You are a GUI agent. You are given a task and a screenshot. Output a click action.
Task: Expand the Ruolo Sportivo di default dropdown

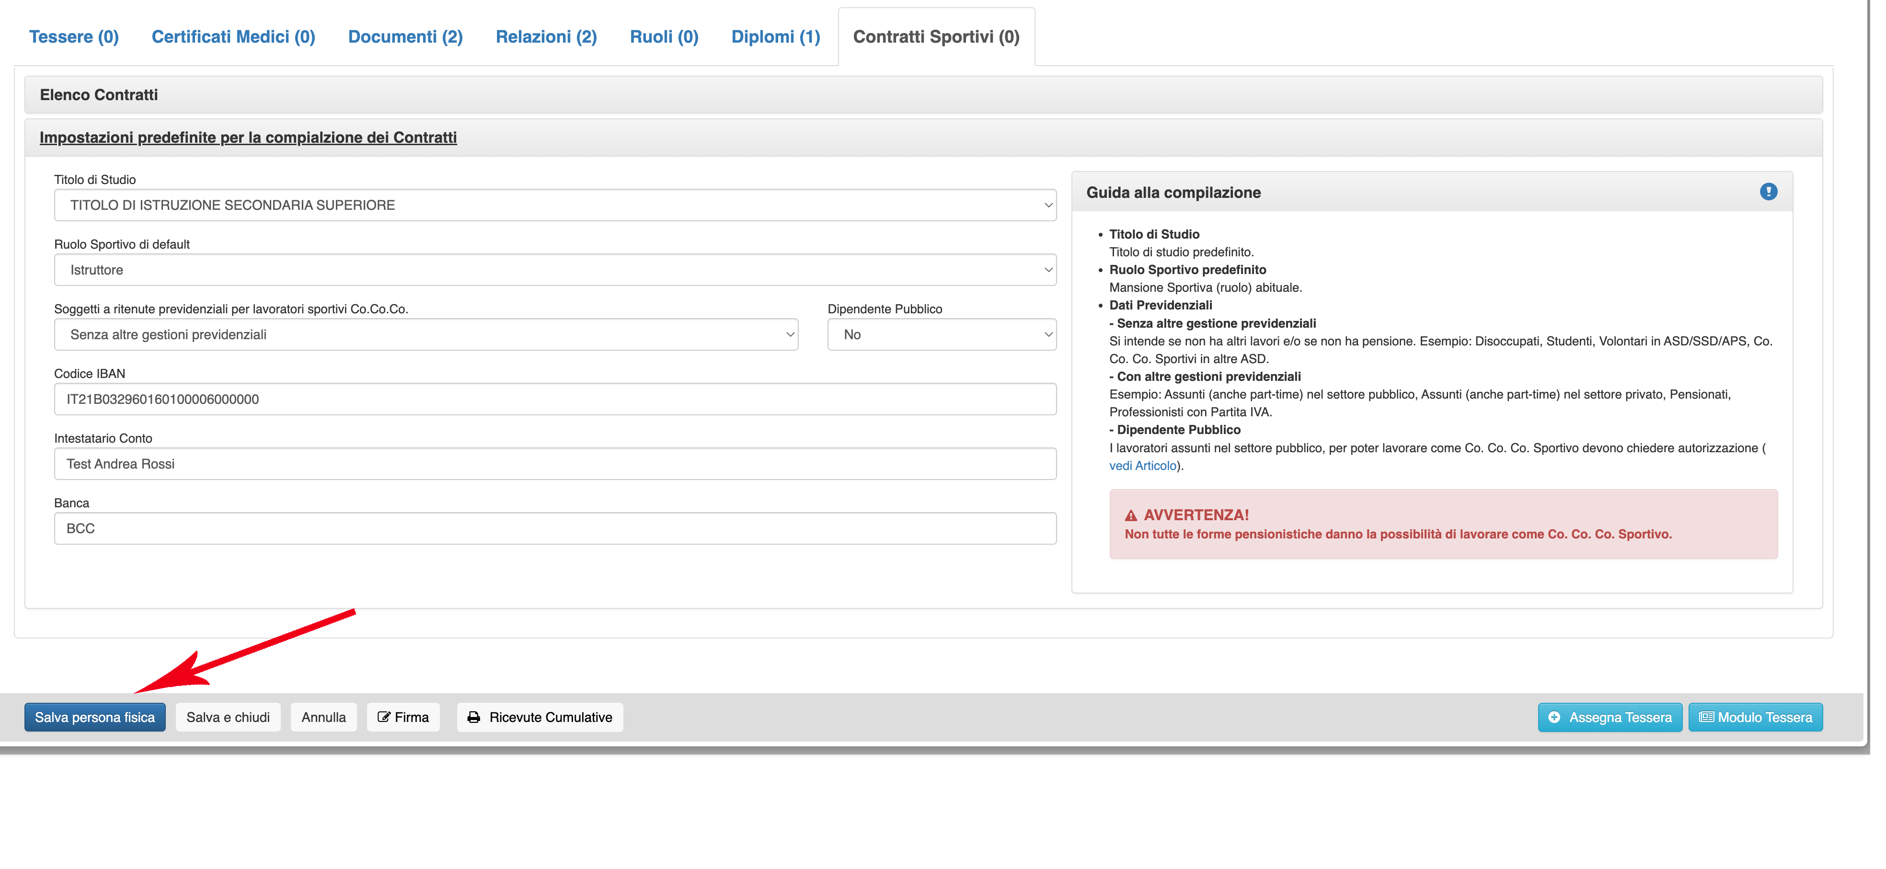click(554, 270)
